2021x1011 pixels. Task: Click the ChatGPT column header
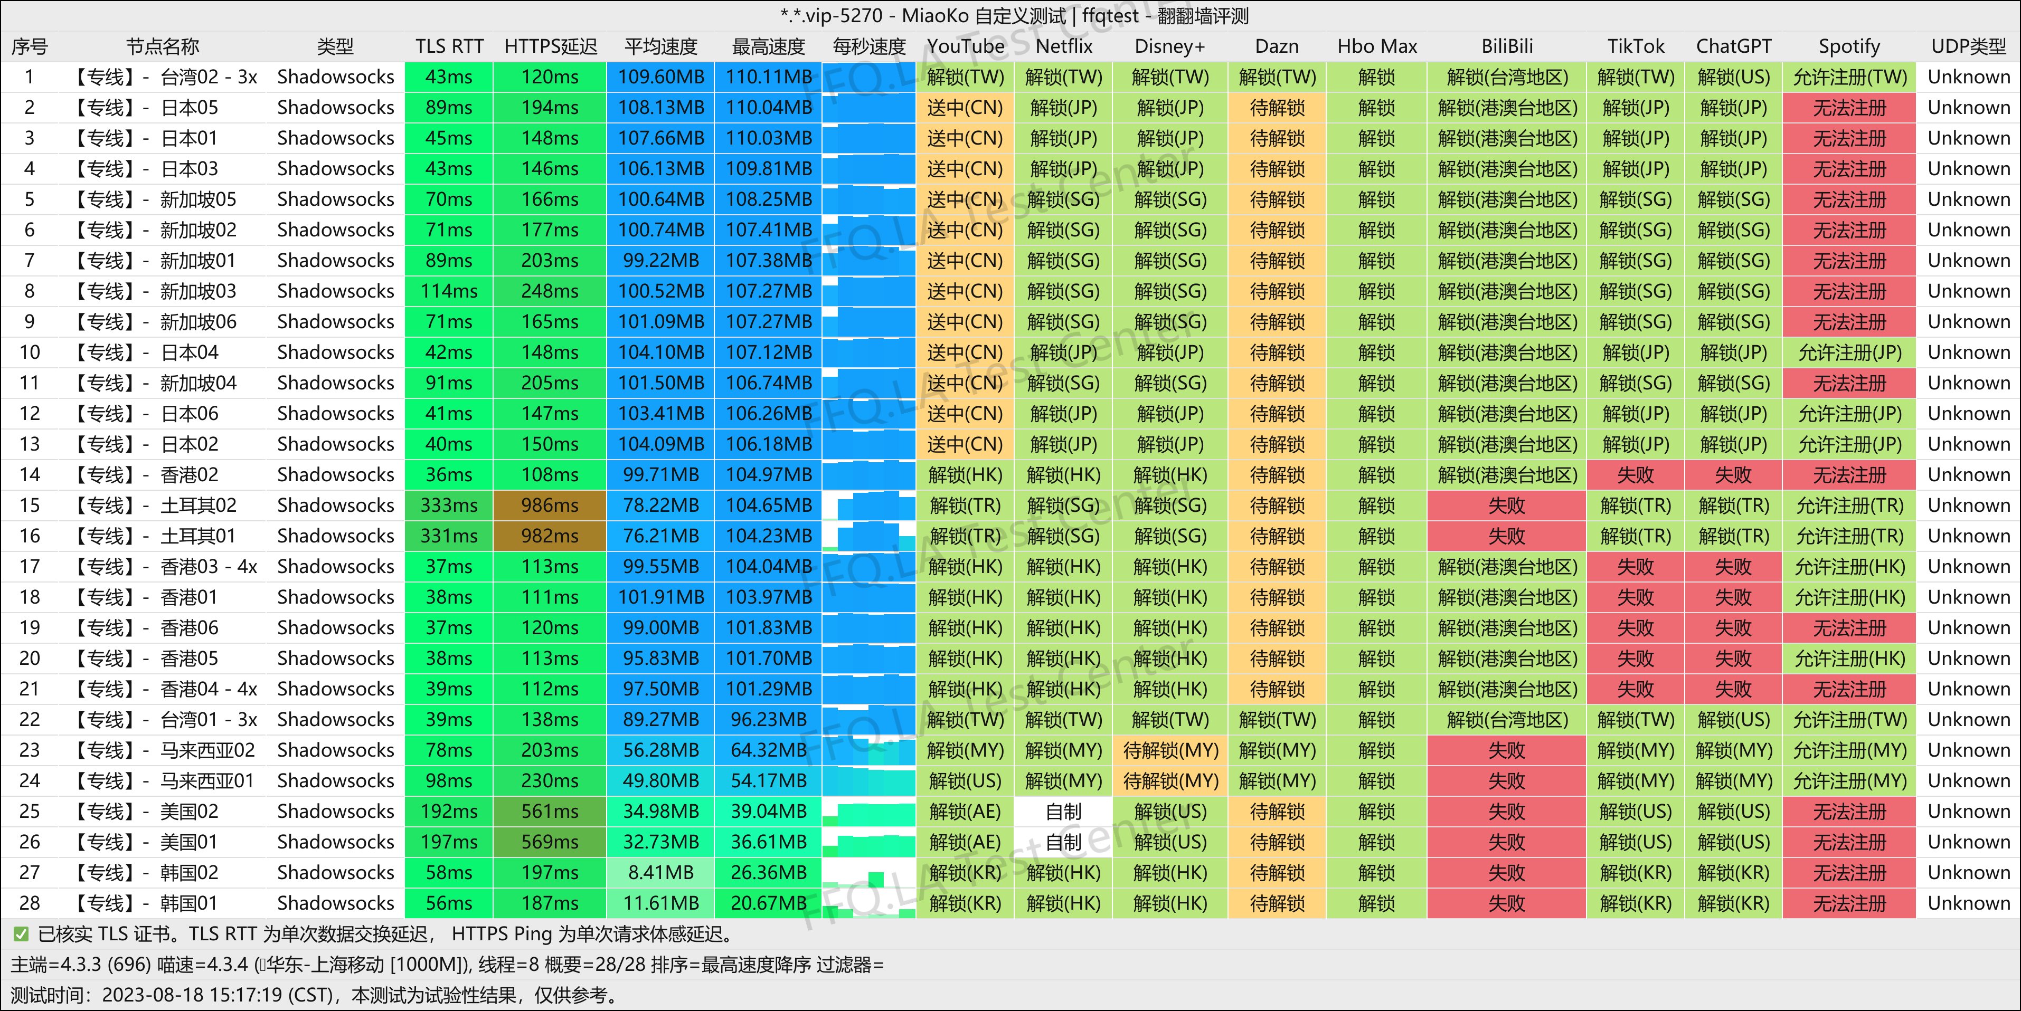pos(1733,46)
